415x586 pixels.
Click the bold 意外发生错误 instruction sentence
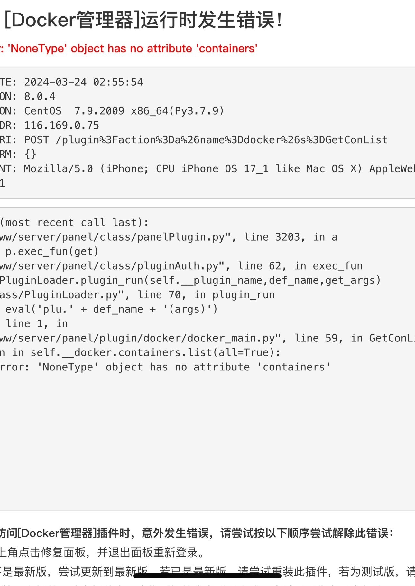tap(197, 533)
